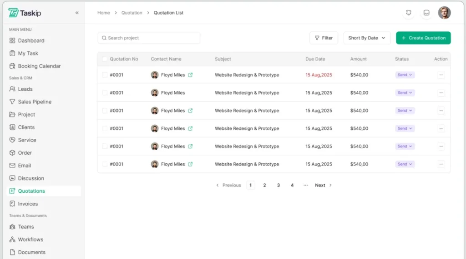466x259 pixels.
Task: Open Send status dropdown in last row
Action: coord(405,164)
